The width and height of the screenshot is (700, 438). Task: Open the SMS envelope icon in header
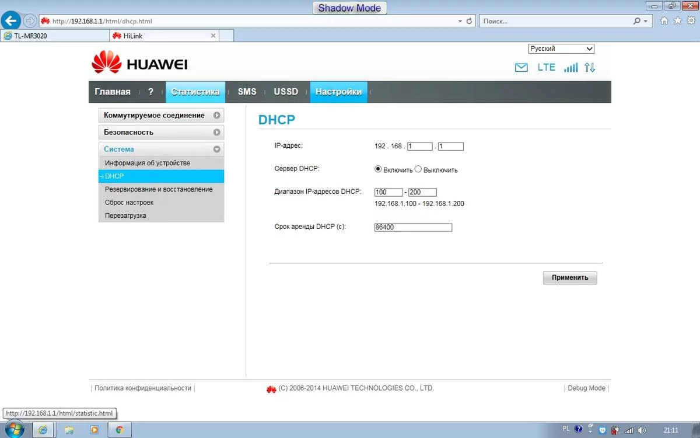pos(521,68)
